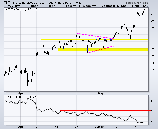
Task: Click the 112 price axis label
Action: click(x=152, y=77)
